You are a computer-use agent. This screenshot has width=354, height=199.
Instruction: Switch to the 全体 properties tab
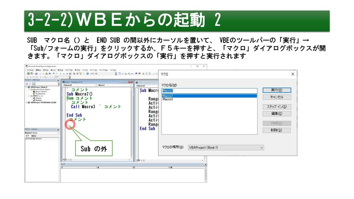[x=27, y=136]
